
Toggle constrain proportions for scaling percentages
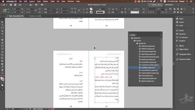(54, 11)
